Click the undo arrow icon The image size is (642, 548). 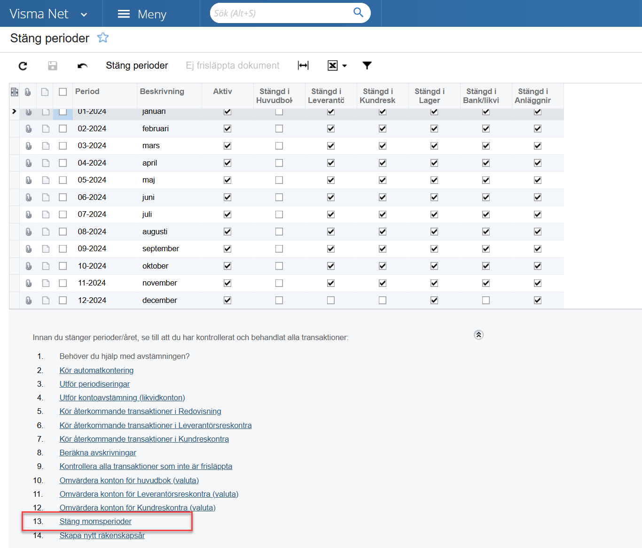point(82,66)
